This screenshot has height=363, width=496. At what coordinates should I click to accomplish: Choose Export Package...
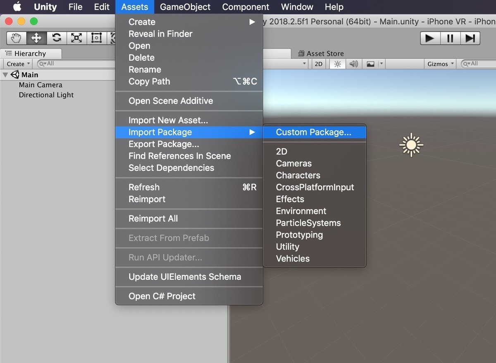(x=189, y=144)
